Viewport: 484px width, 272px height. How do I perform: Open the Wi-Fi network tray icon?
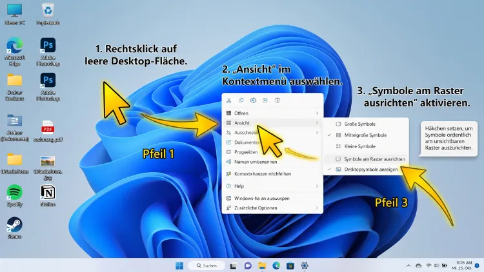coord(429,266)
